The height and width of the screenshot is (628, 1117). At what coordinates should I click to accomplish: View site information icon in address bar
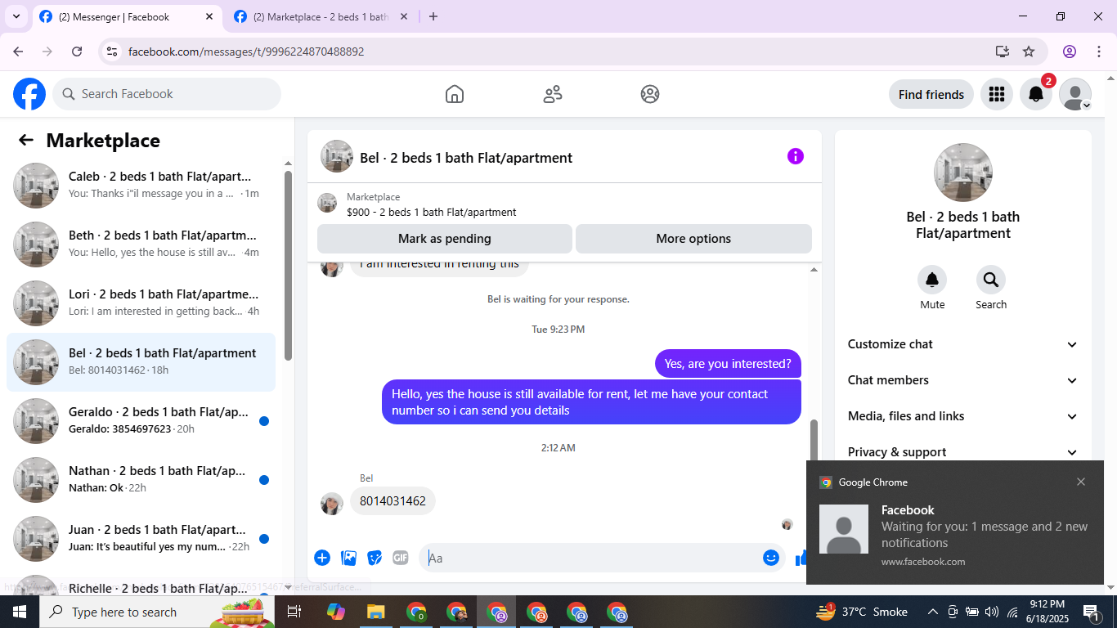113,52
